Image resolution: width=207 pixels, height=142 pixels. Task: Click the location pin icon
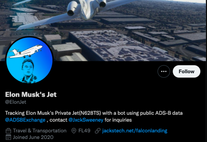[74, 131]
